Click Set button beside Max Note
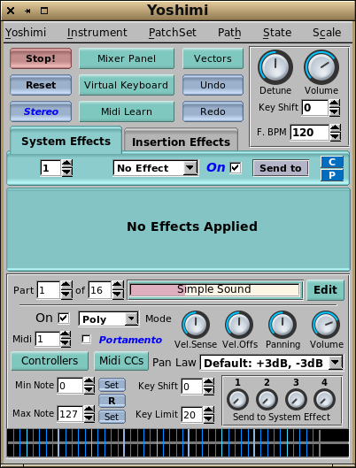Viewport: 356px width, 468px height. pos(112,417)
